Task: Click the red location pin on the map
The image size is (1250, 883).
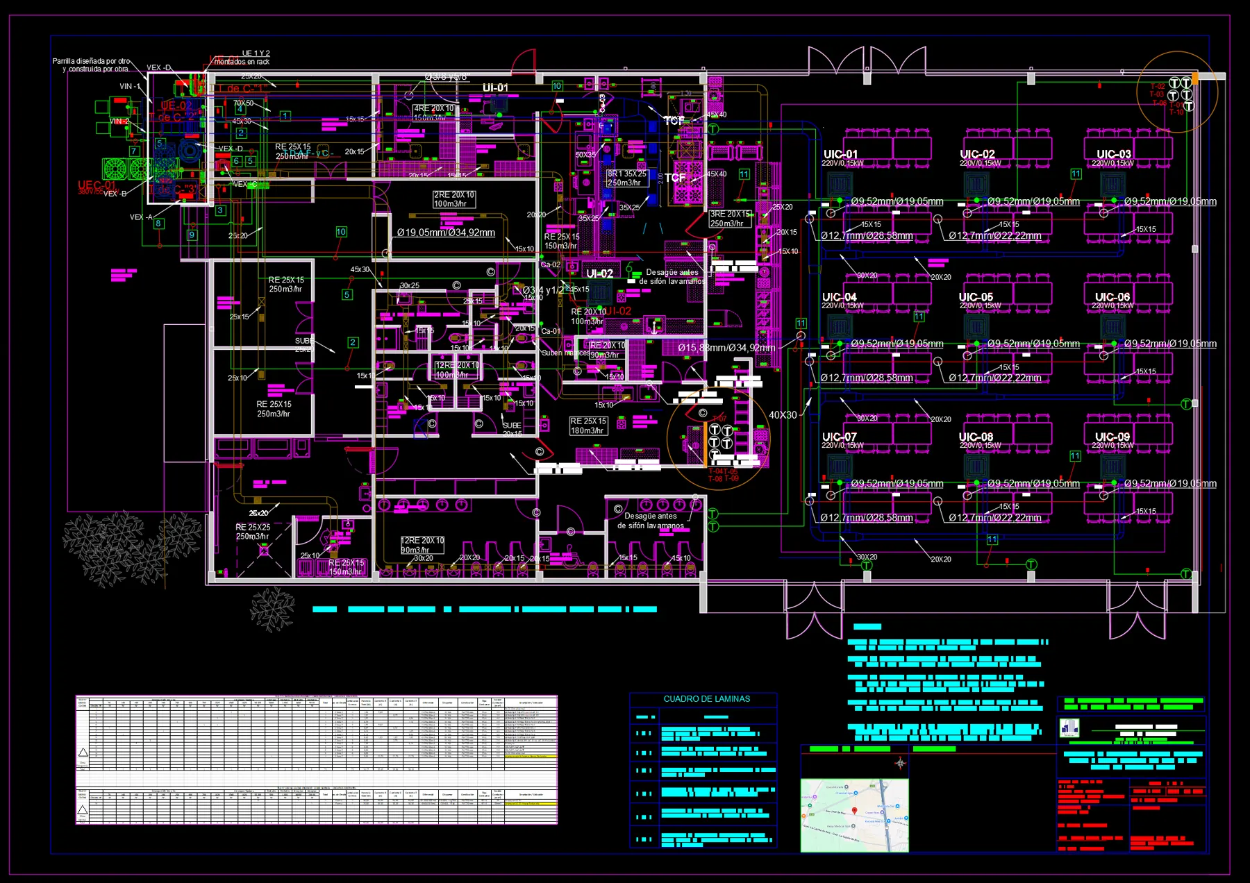Action: [x=855, y=811]
